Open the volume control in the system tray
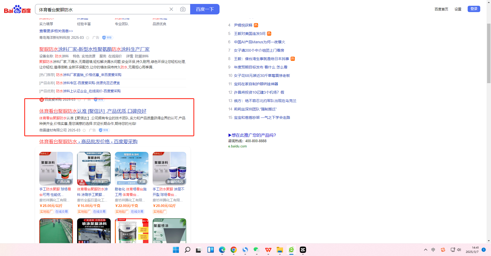The width and height of the screenshot is (491, 256). pyautogui.click(x=459, y=250)
